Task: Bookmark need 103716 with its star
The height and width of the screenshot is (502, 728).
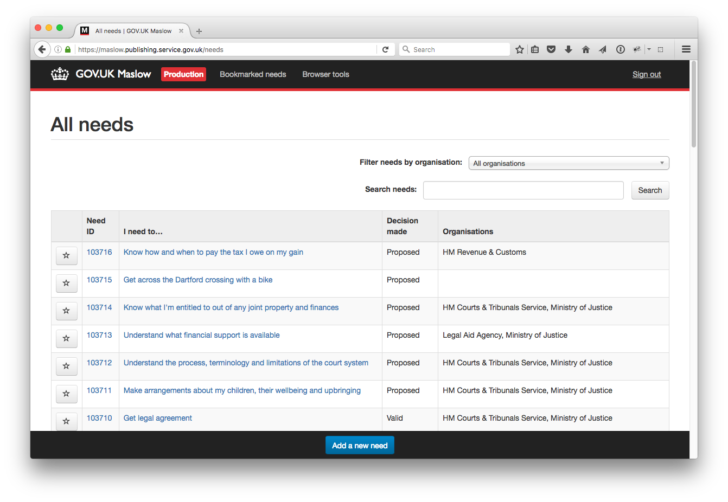Action: coord(66,255)
